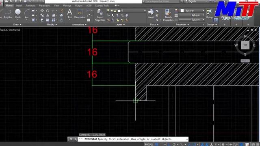Click the Hatch tool in Draw panel
Screen dimensions: 260x146
[33, 20]
